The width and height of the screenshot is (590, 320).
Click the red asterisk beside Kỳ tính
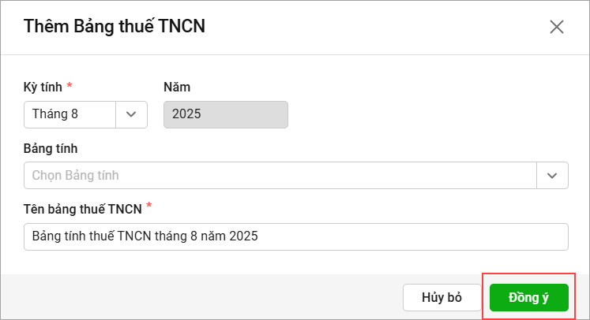click(70, 85)
